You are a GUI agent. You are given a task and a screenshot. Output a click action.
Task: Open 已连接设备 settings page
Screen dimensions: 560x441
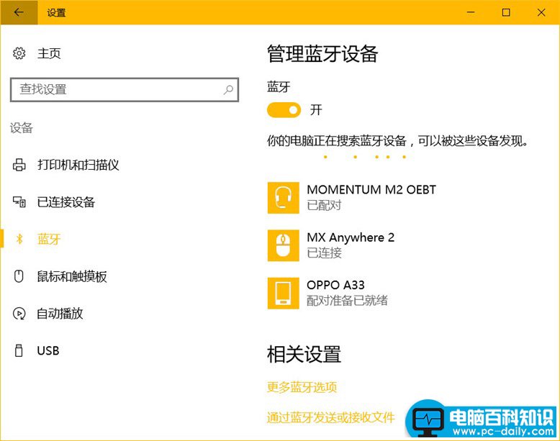[x=66, y=202]
